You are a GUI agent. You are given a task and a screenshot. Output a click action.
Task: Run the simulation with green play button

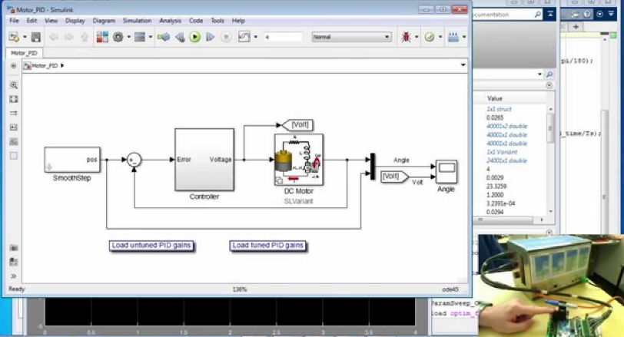point(194,37)
